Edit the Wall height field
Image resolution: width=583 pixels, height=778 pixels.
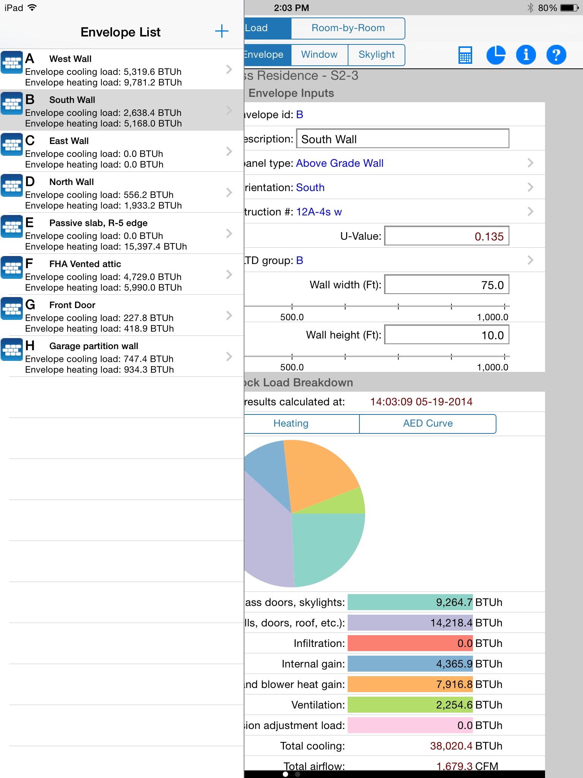[x=447, y=335]
